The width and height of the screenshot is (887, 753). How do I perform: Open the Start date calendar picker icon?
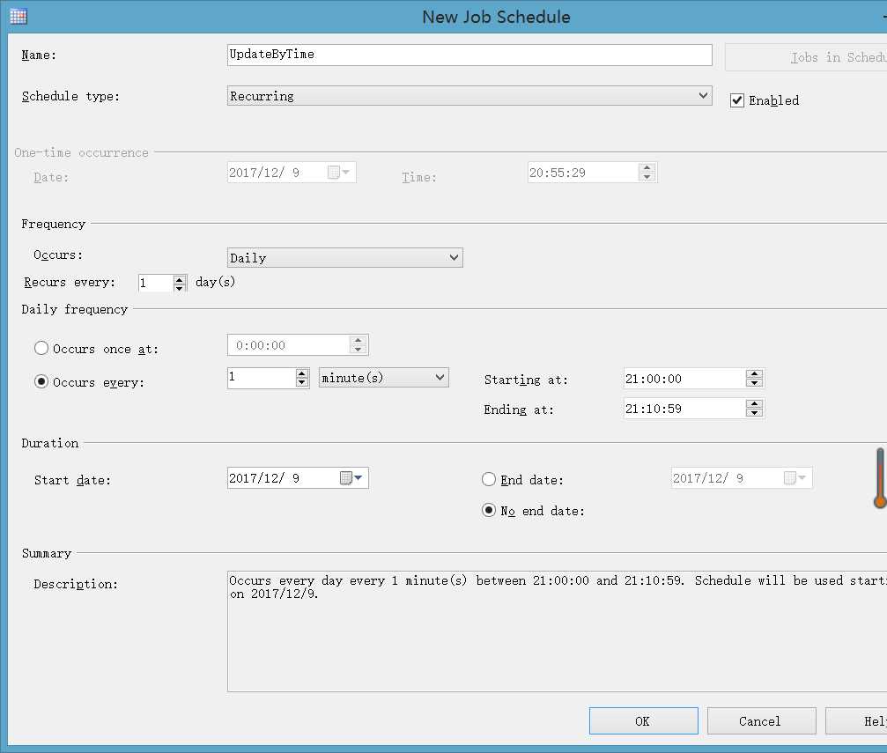351,478
